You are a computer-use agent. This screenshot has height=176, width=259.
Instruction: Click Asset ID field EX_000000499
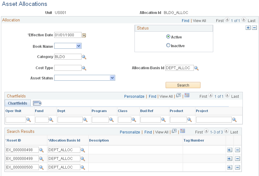click(22, 159)
